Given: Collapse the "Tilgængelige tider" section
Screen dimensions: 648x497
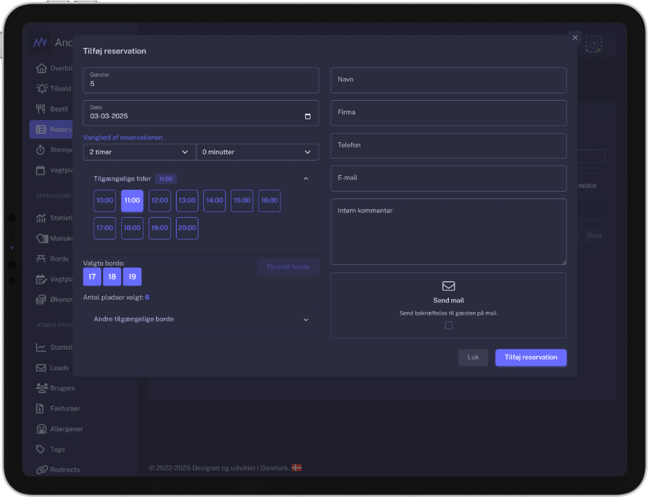Looking at the screenshot, I should pos(305,179).
